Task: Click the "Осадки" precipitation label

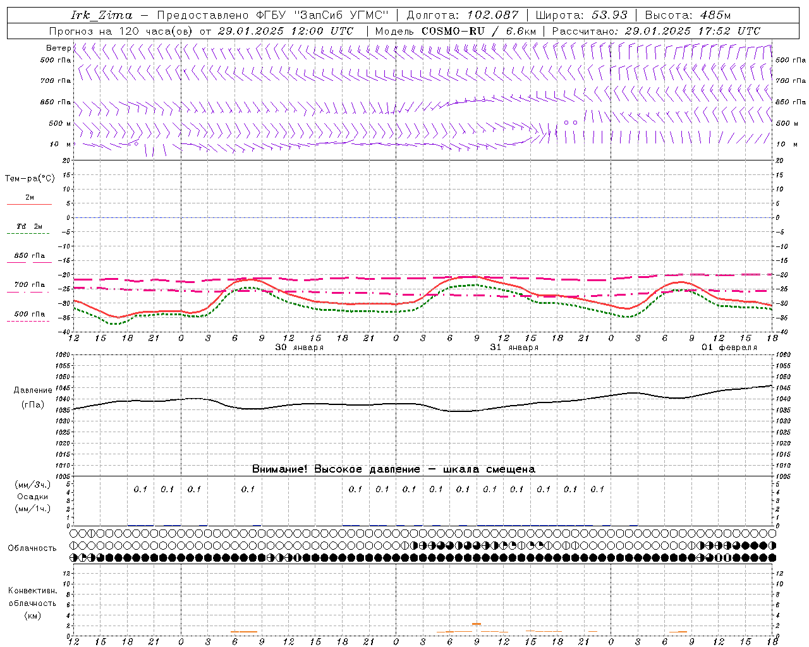Action: pyautogui.click(x=33, y=497)
